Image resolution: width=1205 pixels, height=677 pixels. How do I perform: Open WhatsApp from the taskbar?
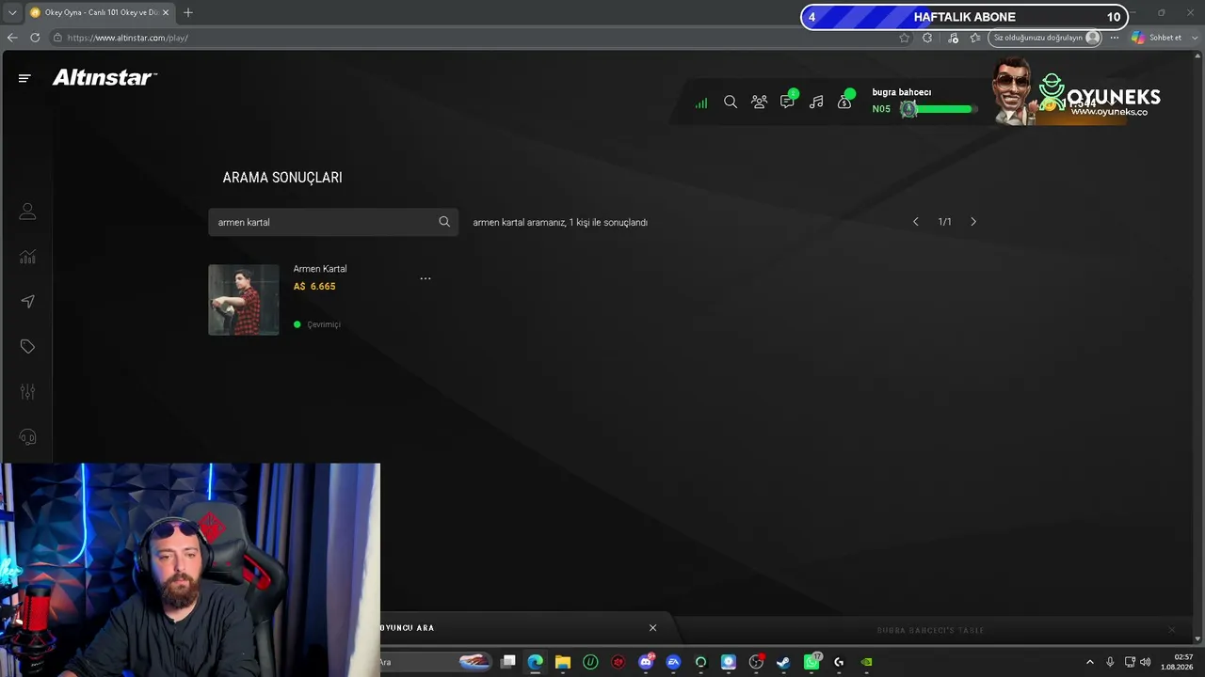(811, 662)
